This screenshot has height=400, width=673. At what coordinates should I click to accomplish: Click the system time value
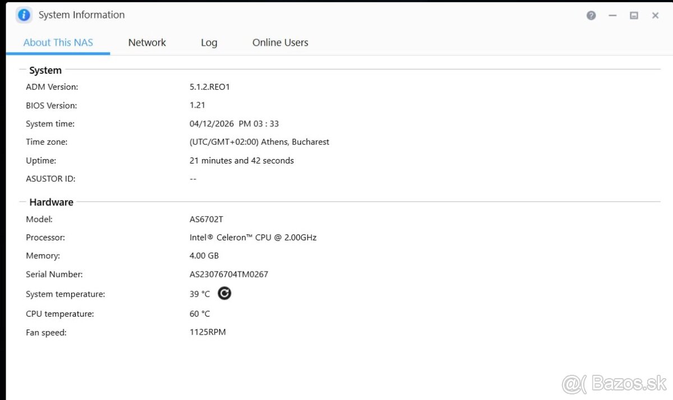pos(234,124)
